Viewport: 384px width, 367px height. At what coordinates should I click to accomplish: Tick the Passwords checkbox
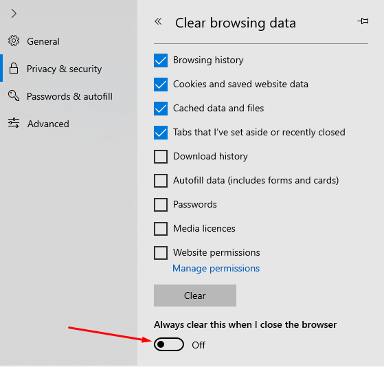(161, 205)
